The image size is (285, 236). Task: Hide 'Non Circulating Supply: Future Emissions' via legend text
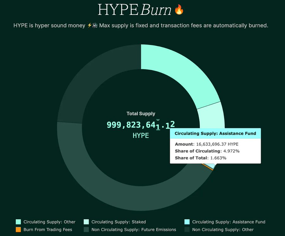pos(134,230)
